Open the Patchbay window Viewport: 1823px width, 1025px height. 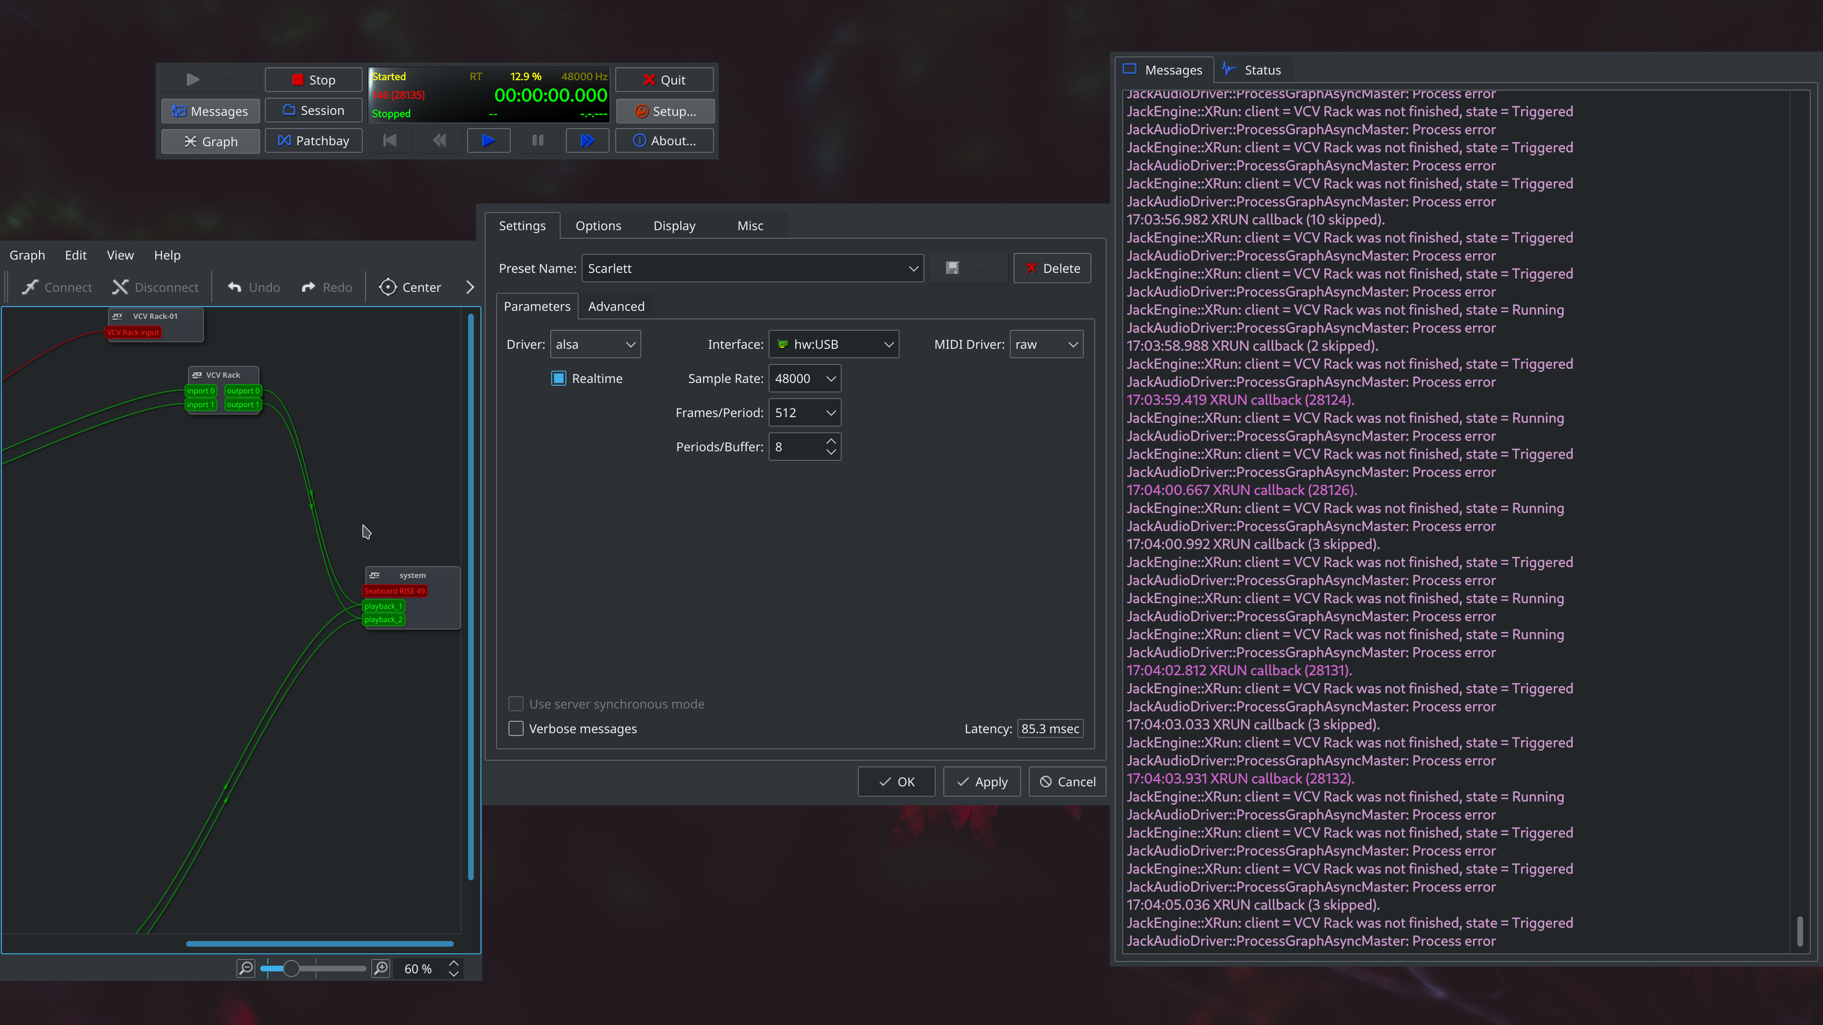[313, 140]
